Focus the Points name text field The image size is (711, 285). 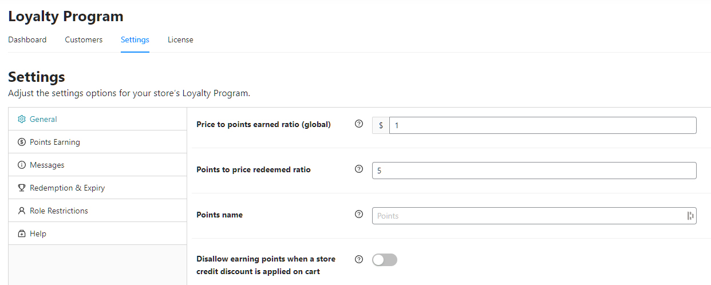tap(527, 216)
